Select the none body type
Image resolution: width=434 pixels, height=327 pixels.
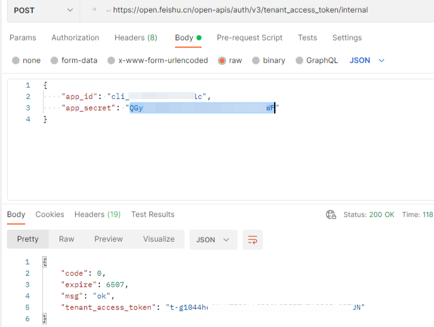pyautogui.click(x=27, y=61)
